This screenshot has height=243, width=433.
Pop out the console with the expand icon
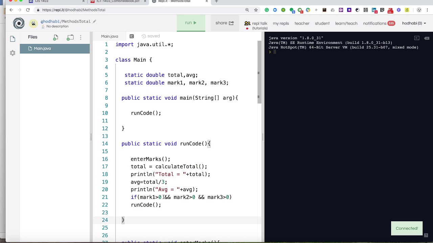coord(417,38)
